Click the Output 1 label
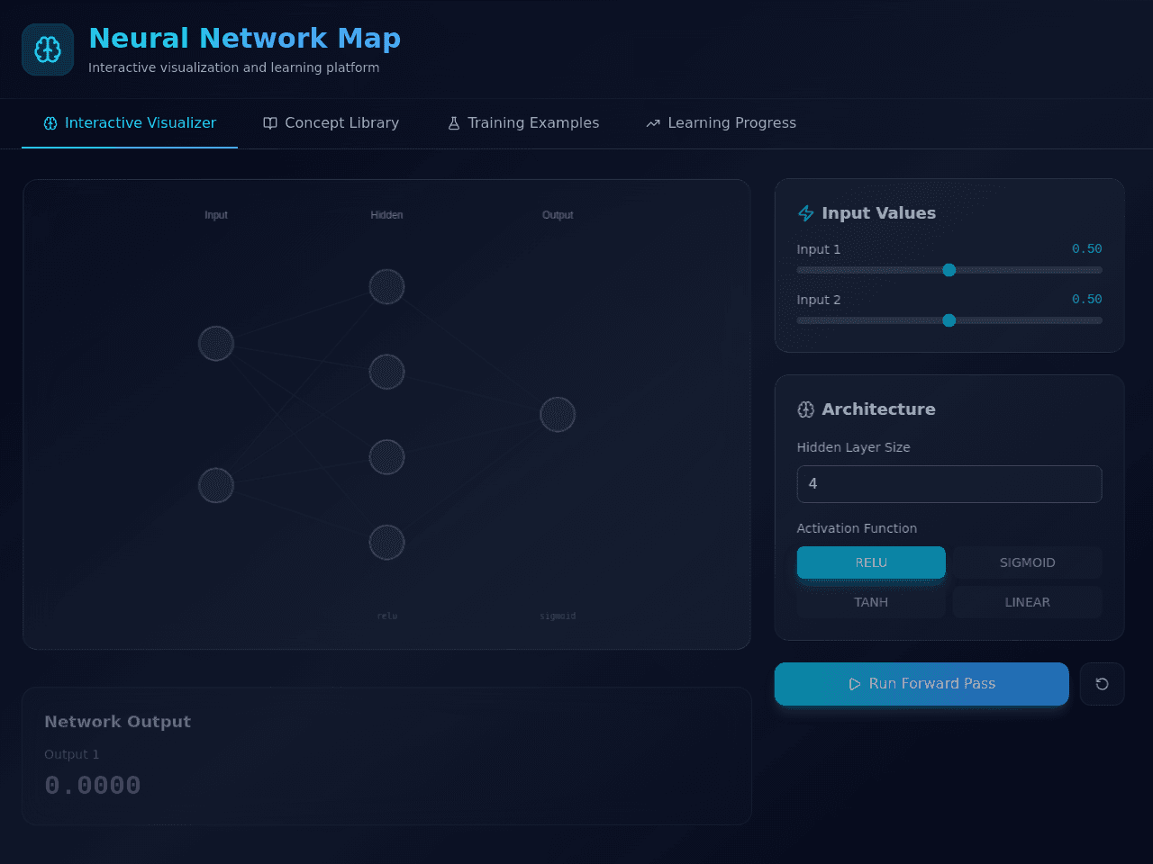 tap(72, 754)
